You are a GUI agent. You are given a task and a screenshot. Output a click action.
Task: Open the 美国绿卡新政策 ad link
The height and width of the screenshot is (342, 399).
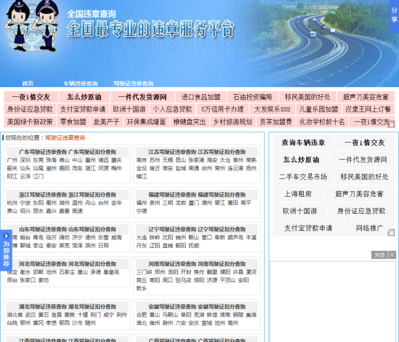click(30, 122)
